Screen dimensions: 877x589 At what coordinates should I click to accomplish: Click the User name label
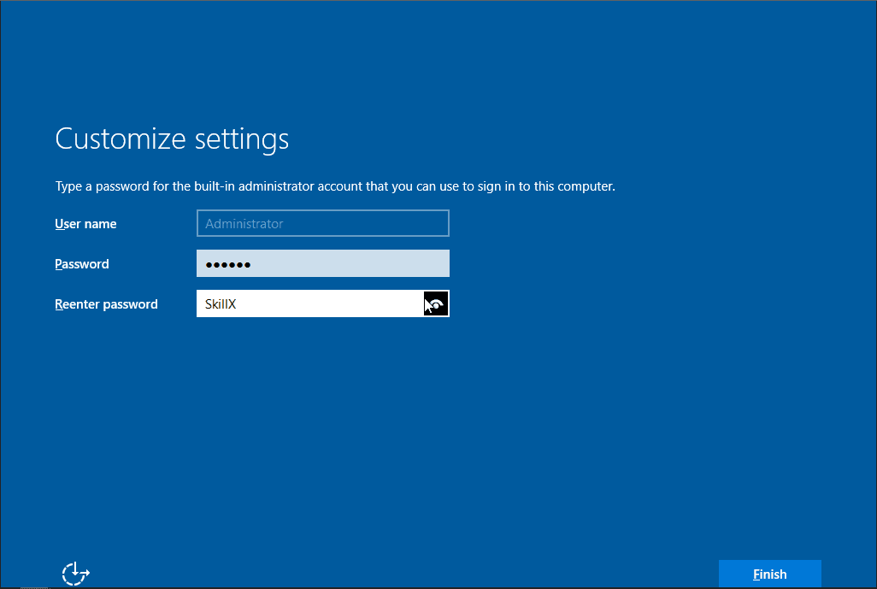pos(85,223)
